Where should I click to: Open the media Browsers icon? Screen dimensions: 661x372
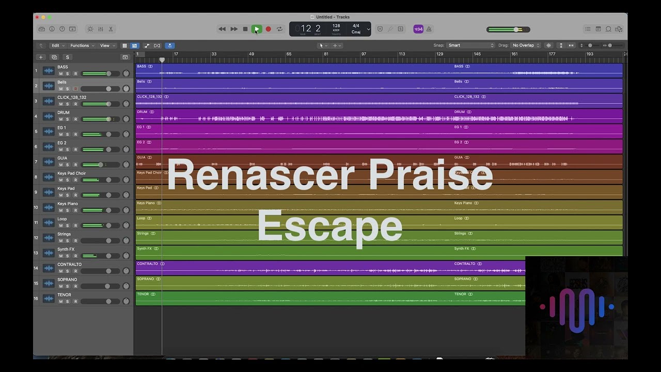(619, 29)
